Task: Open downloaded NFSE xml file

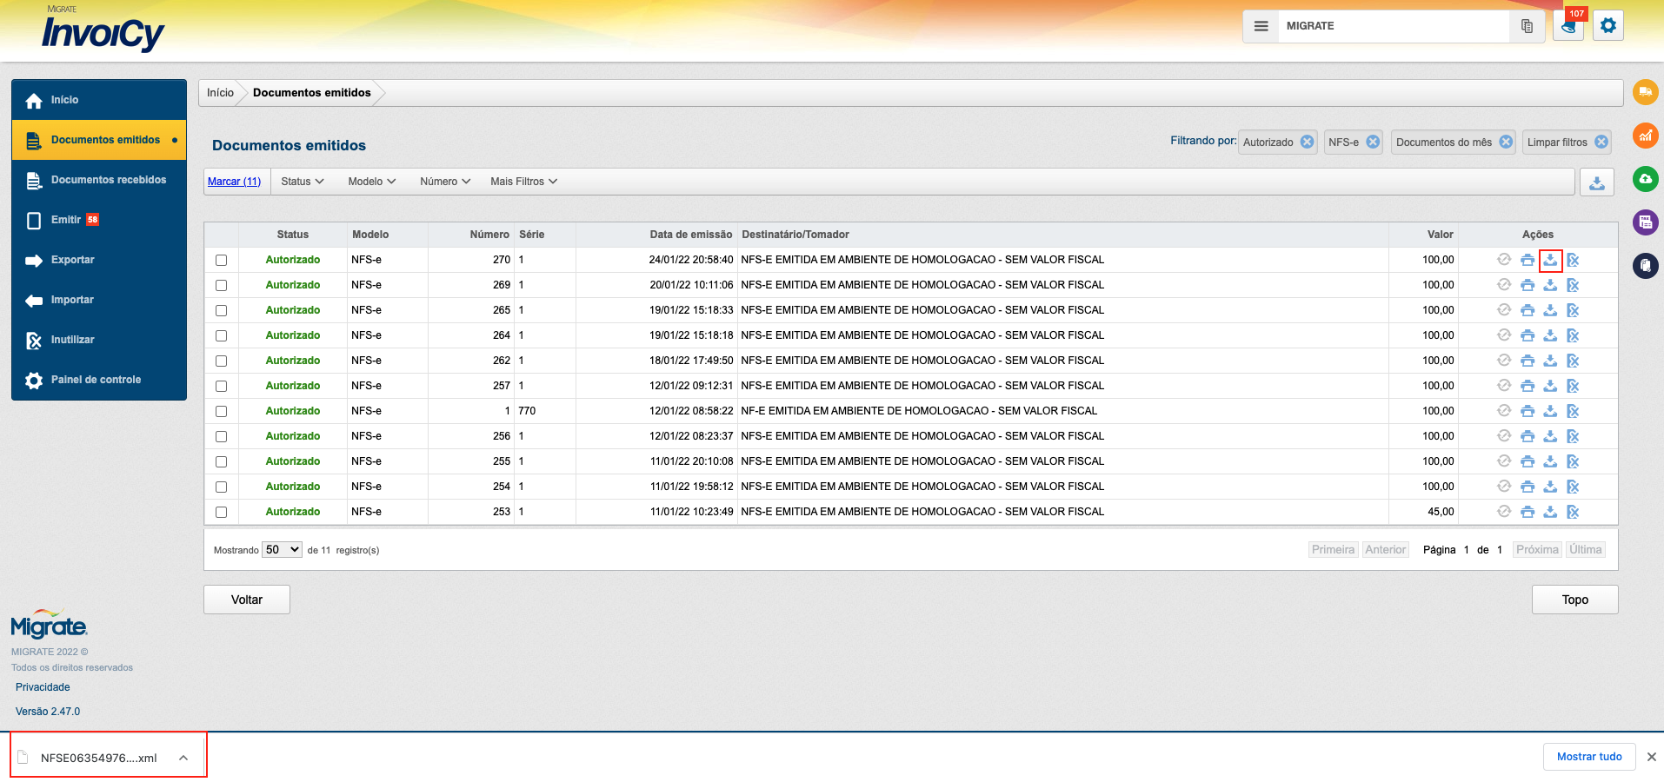Action: (98, 758)
